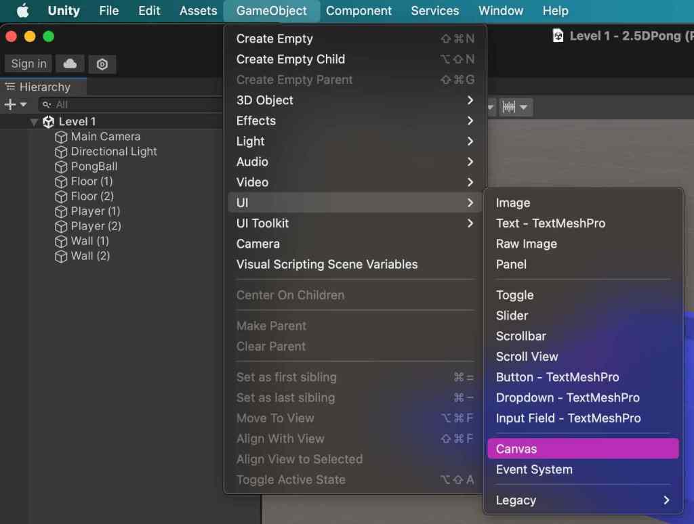Click the Level 1 scene Unity icon
This screenshot has height=524, width=694.
coord(48,122)
